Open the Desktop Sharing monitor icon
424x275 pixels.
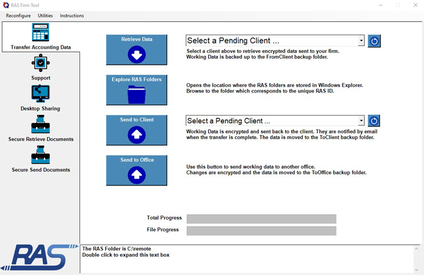tap(41, 94)
